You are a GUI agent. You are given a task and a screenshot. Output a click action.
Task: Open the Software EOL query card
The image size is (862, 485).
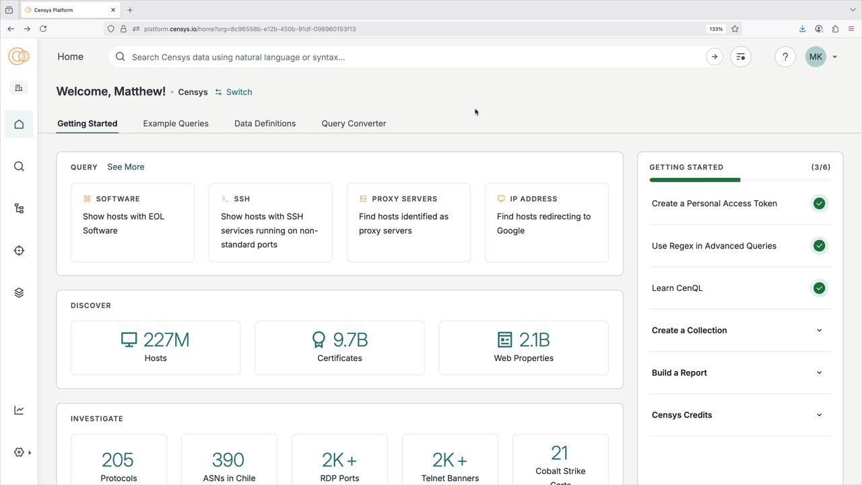click(x=133, y=222)
